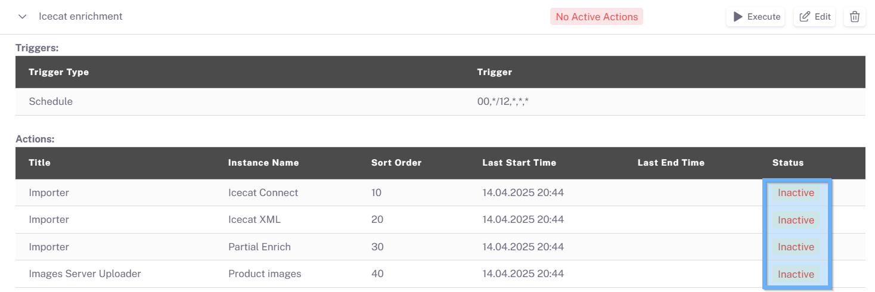
Task: Click the trash delete icon
Action: pyautogui.click(x=854, y=17)
